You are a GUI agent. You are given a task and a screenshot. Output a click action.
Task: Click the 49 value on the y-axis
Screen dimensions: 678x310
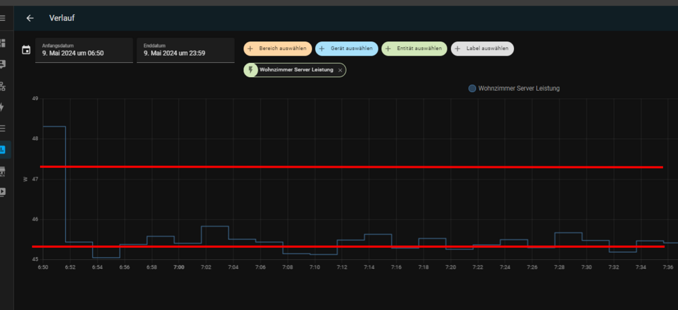[35, 99]
